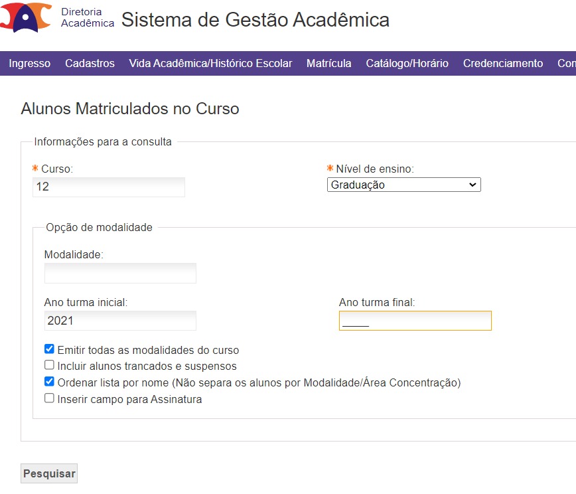Open the Credenciamento menu
The height and width of the screenshot is (494, 576).
[x=502, y=64]
